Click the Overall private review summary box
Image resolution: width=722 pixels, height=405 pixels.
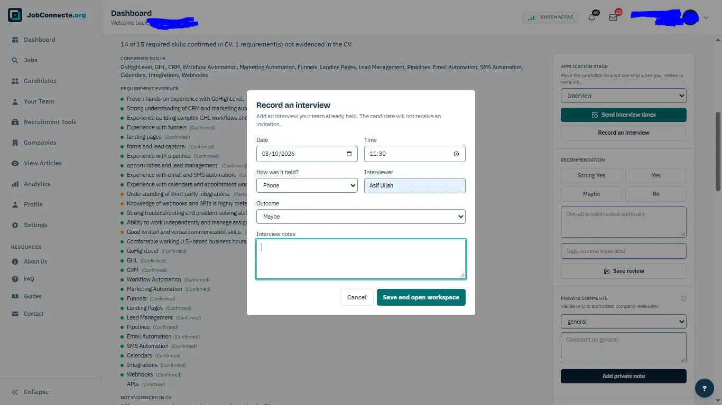(624, 222)
